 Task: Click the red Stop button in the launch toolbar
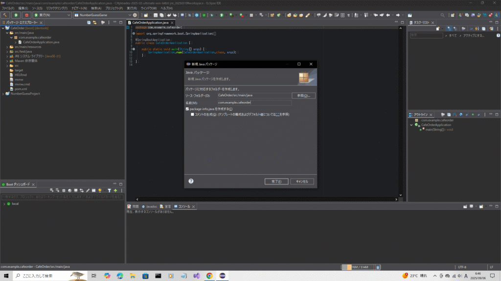[x=26, y=15]
